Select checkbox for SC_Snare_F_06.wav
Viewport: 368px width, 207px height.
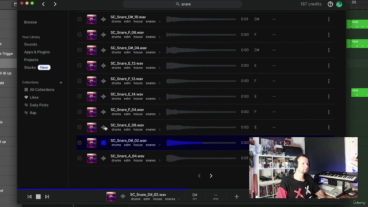(x=79, y=34)
